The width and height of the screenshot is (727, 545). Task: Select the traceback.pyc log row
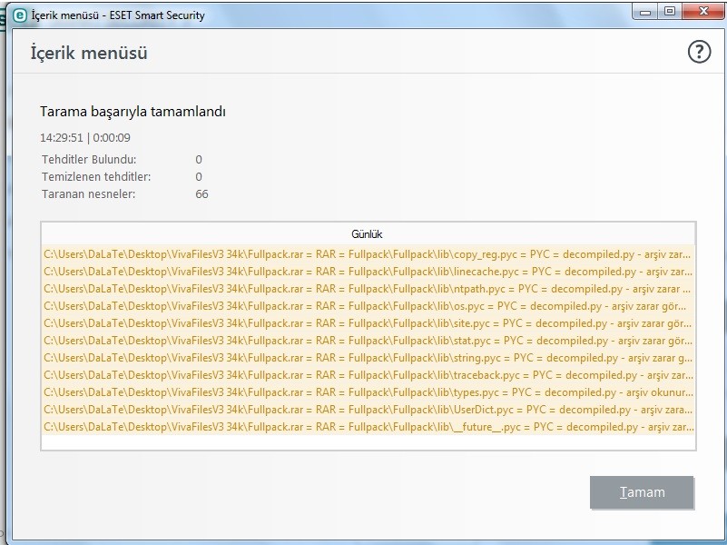click(x=368, y=375)
